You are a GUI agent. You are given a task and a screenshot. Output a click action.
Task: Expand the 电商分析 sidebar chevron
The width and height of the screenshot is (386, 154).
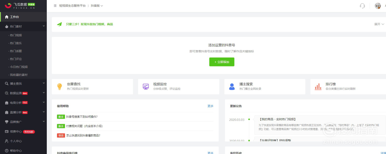pyautogui.click(x=44, y=103)
